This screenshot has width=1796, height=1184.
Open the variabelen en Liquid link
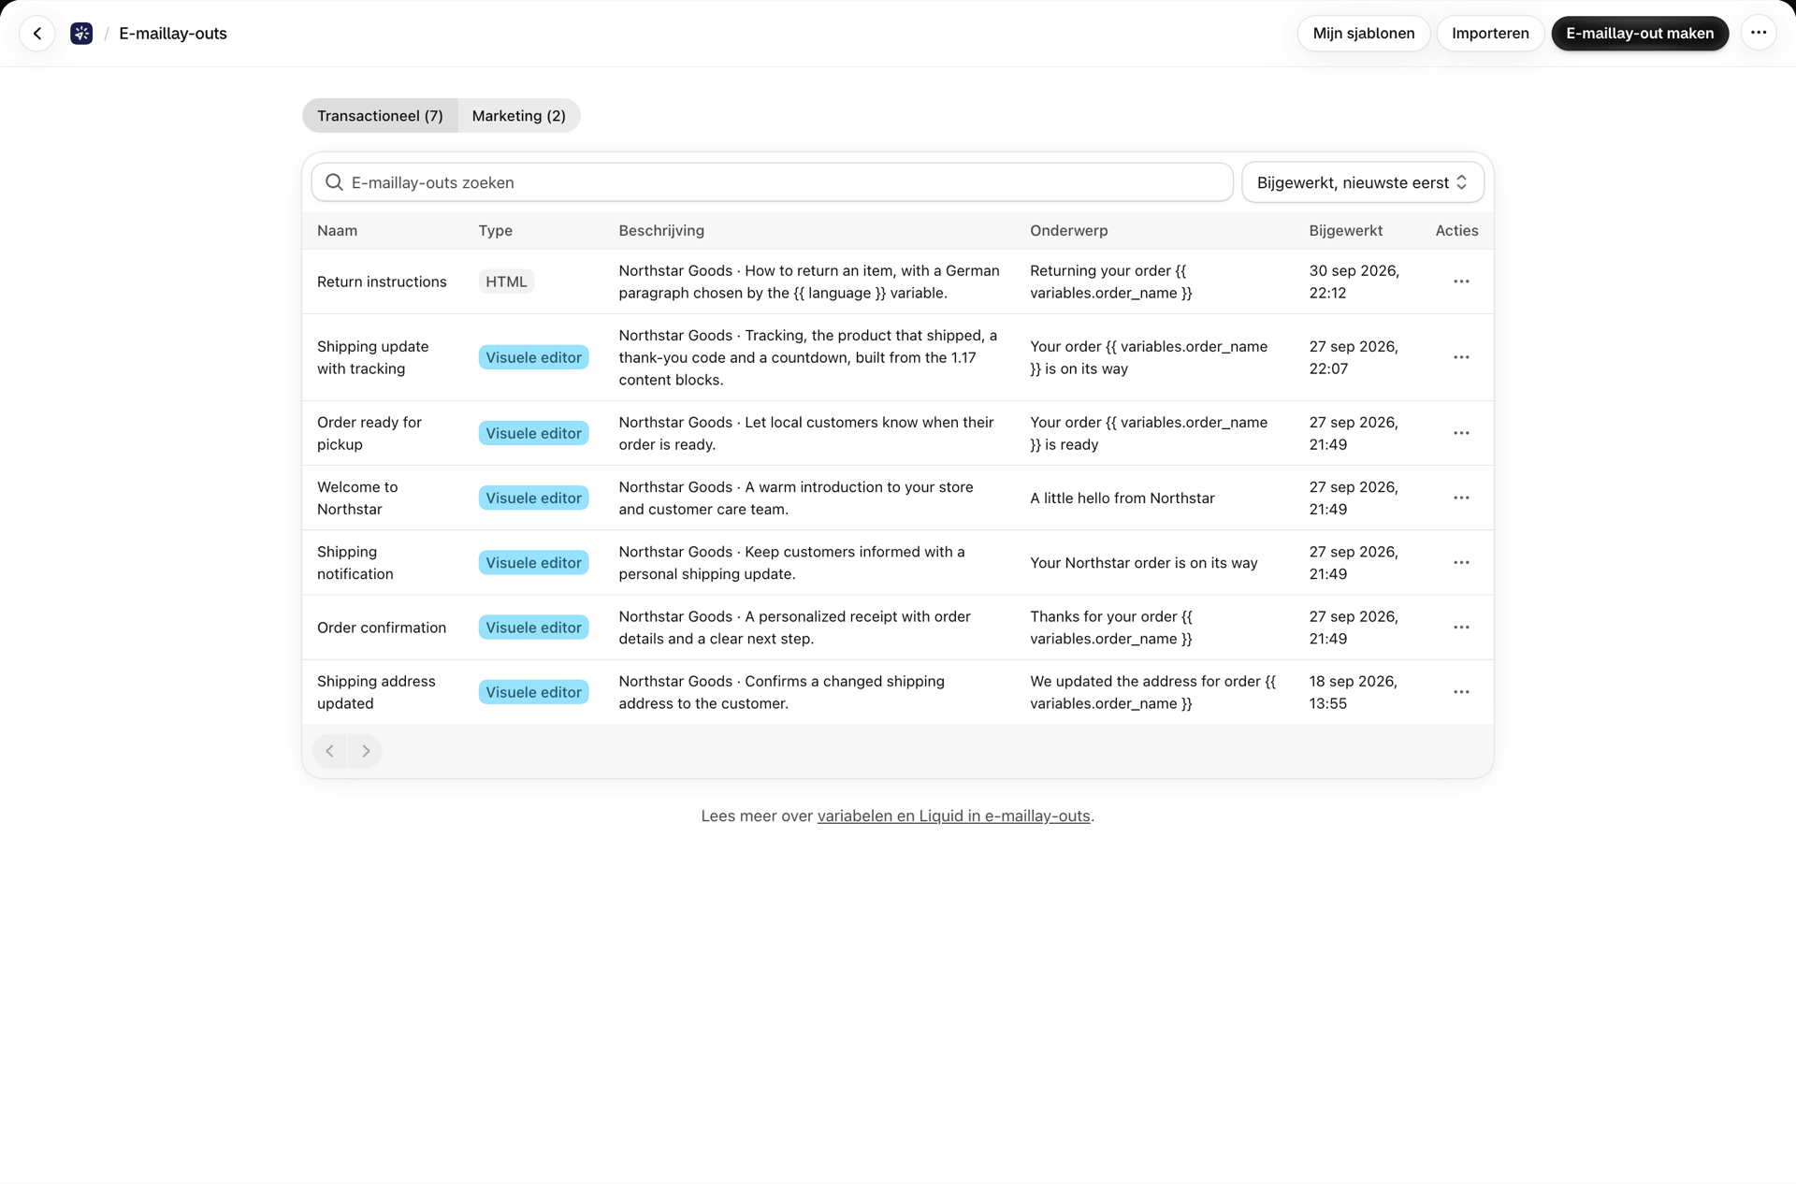coord(953,816)
